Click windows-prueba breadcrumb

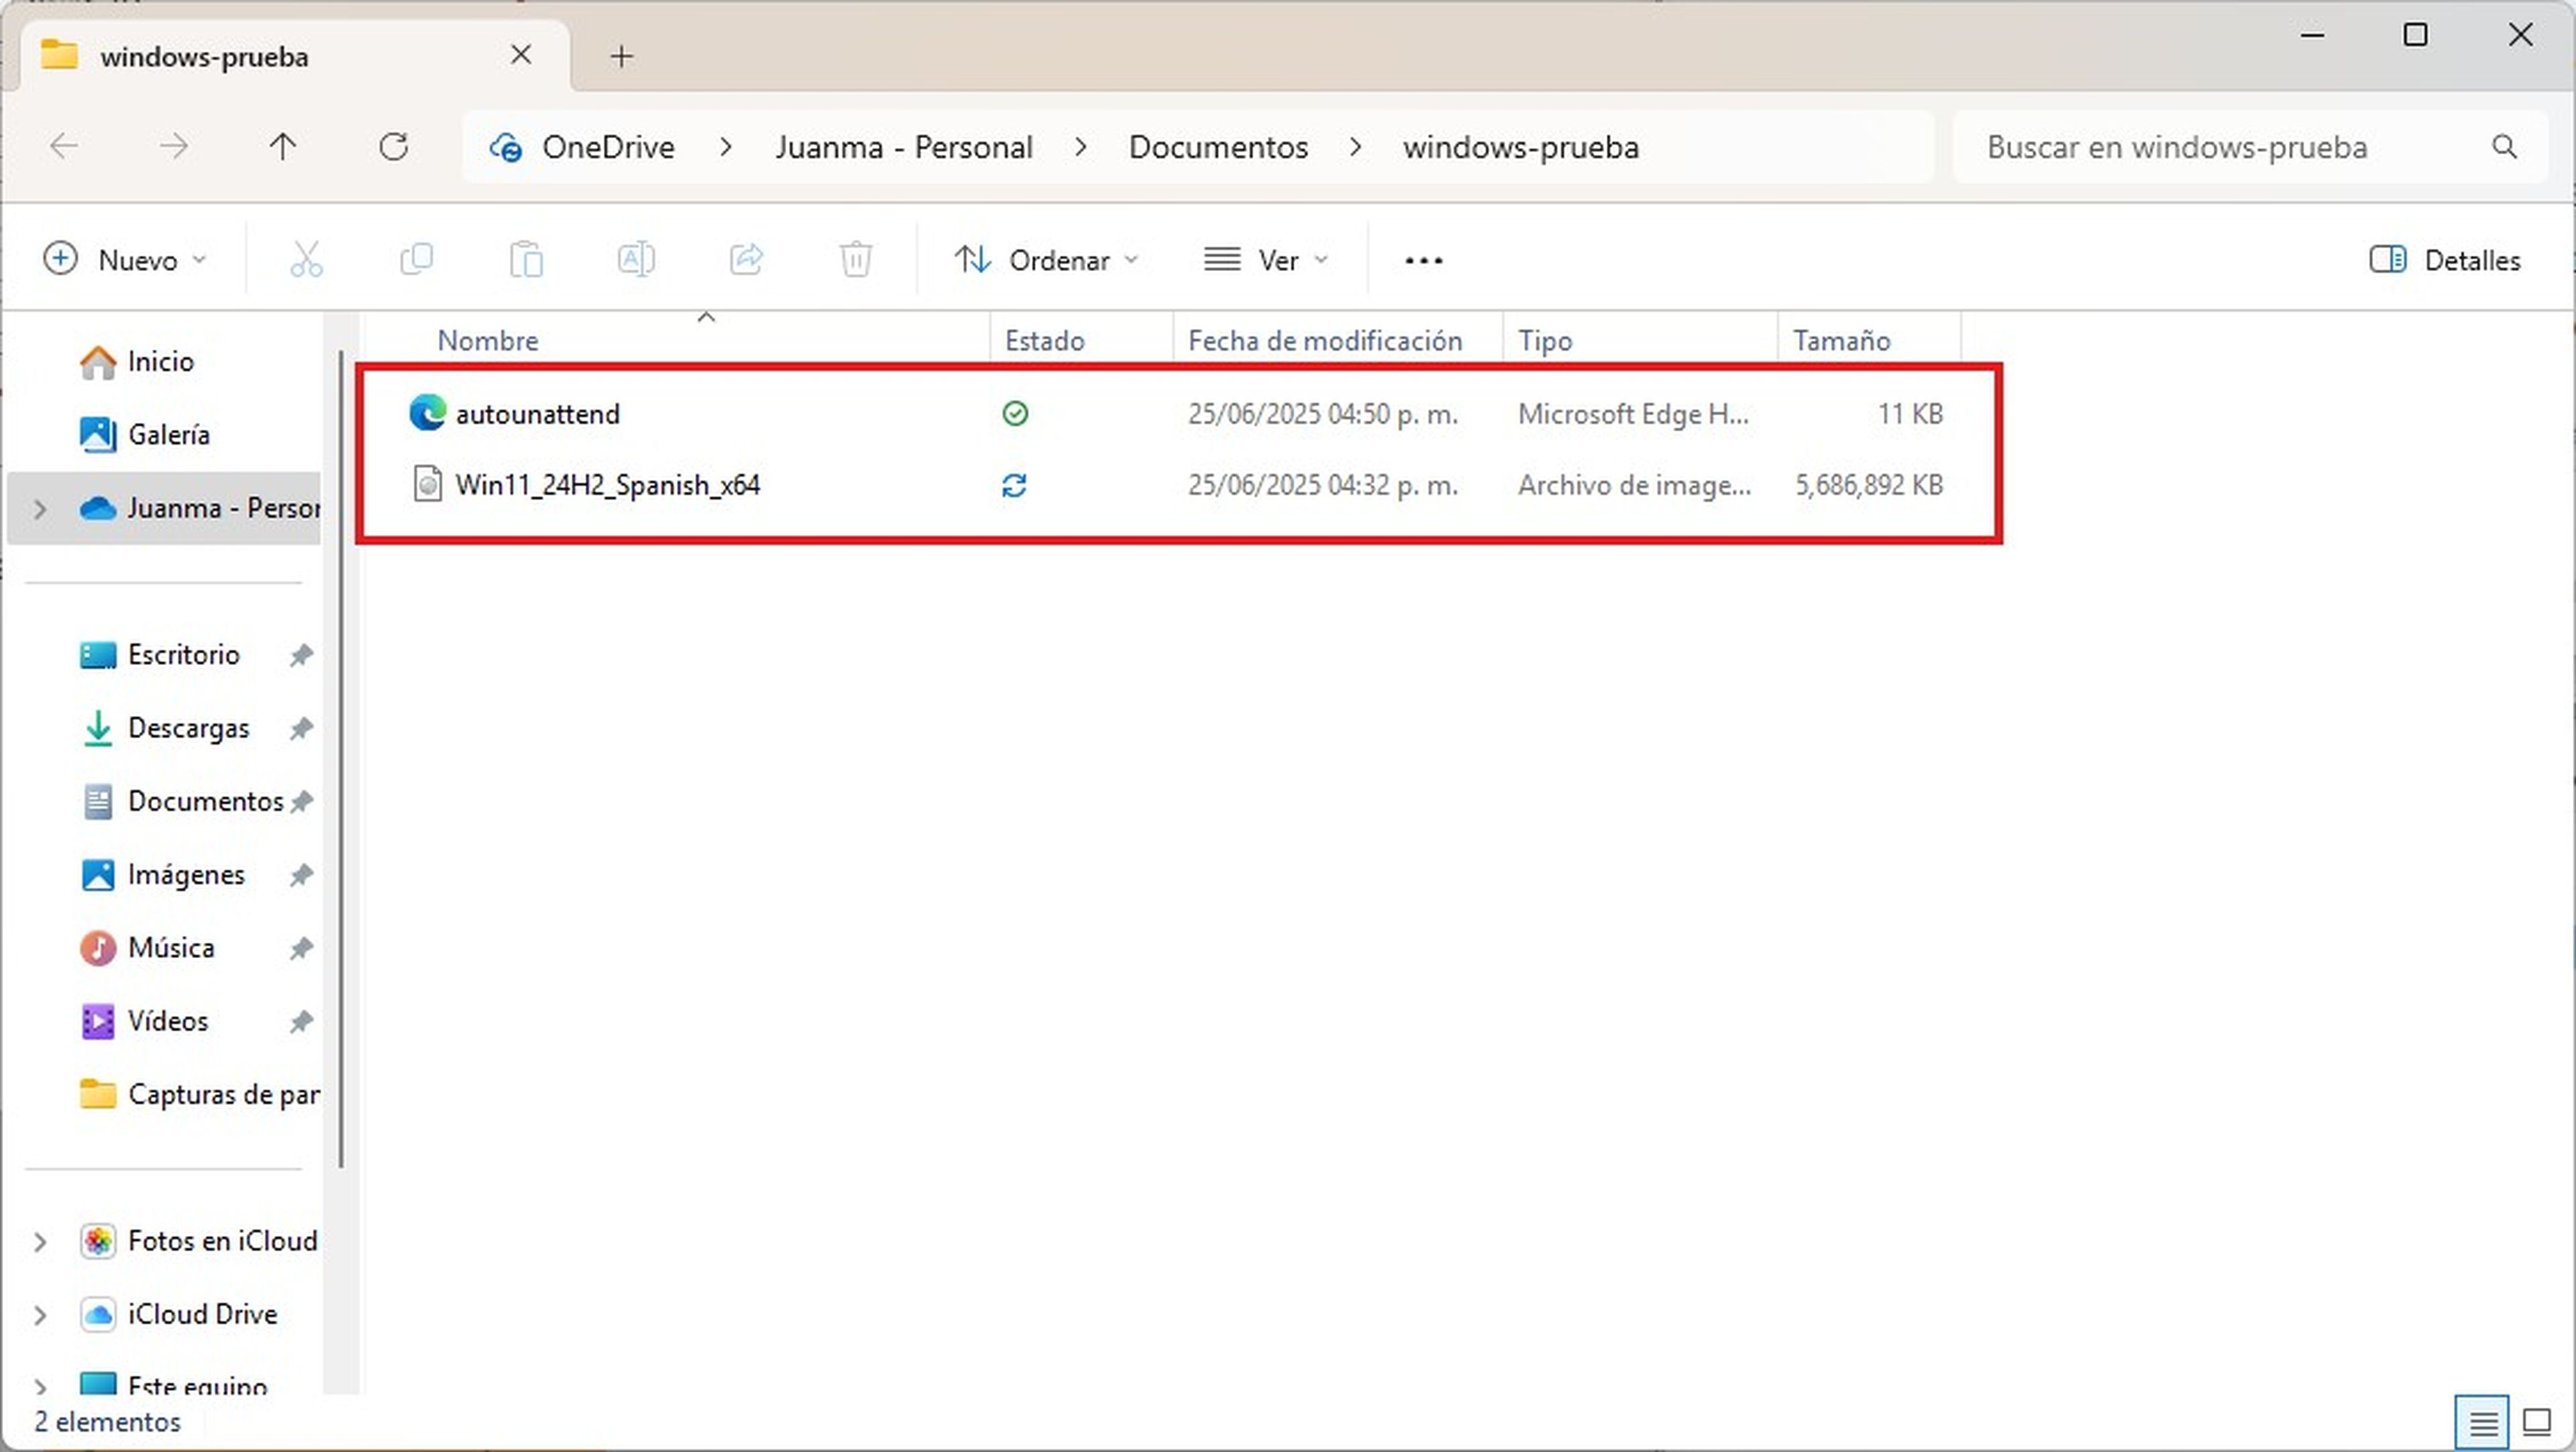(x=1521, y=147)
